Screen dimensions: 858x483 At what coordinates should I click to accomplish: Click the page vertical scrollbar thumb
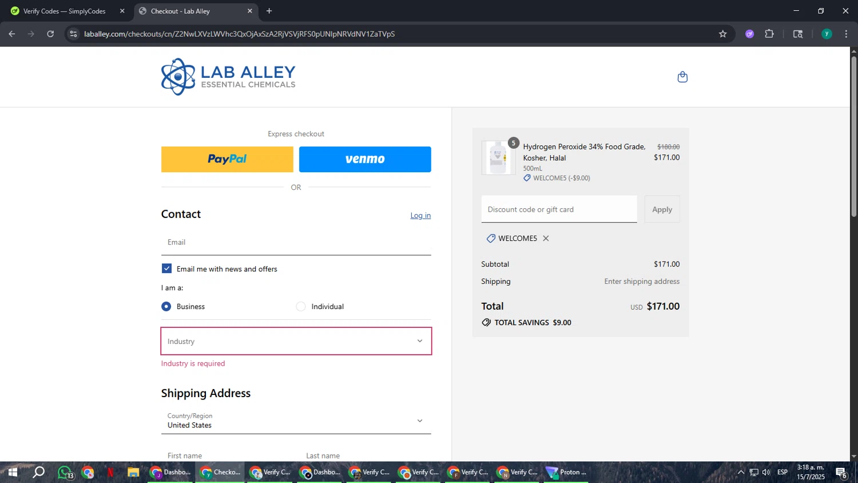click(x=854, y=136)
